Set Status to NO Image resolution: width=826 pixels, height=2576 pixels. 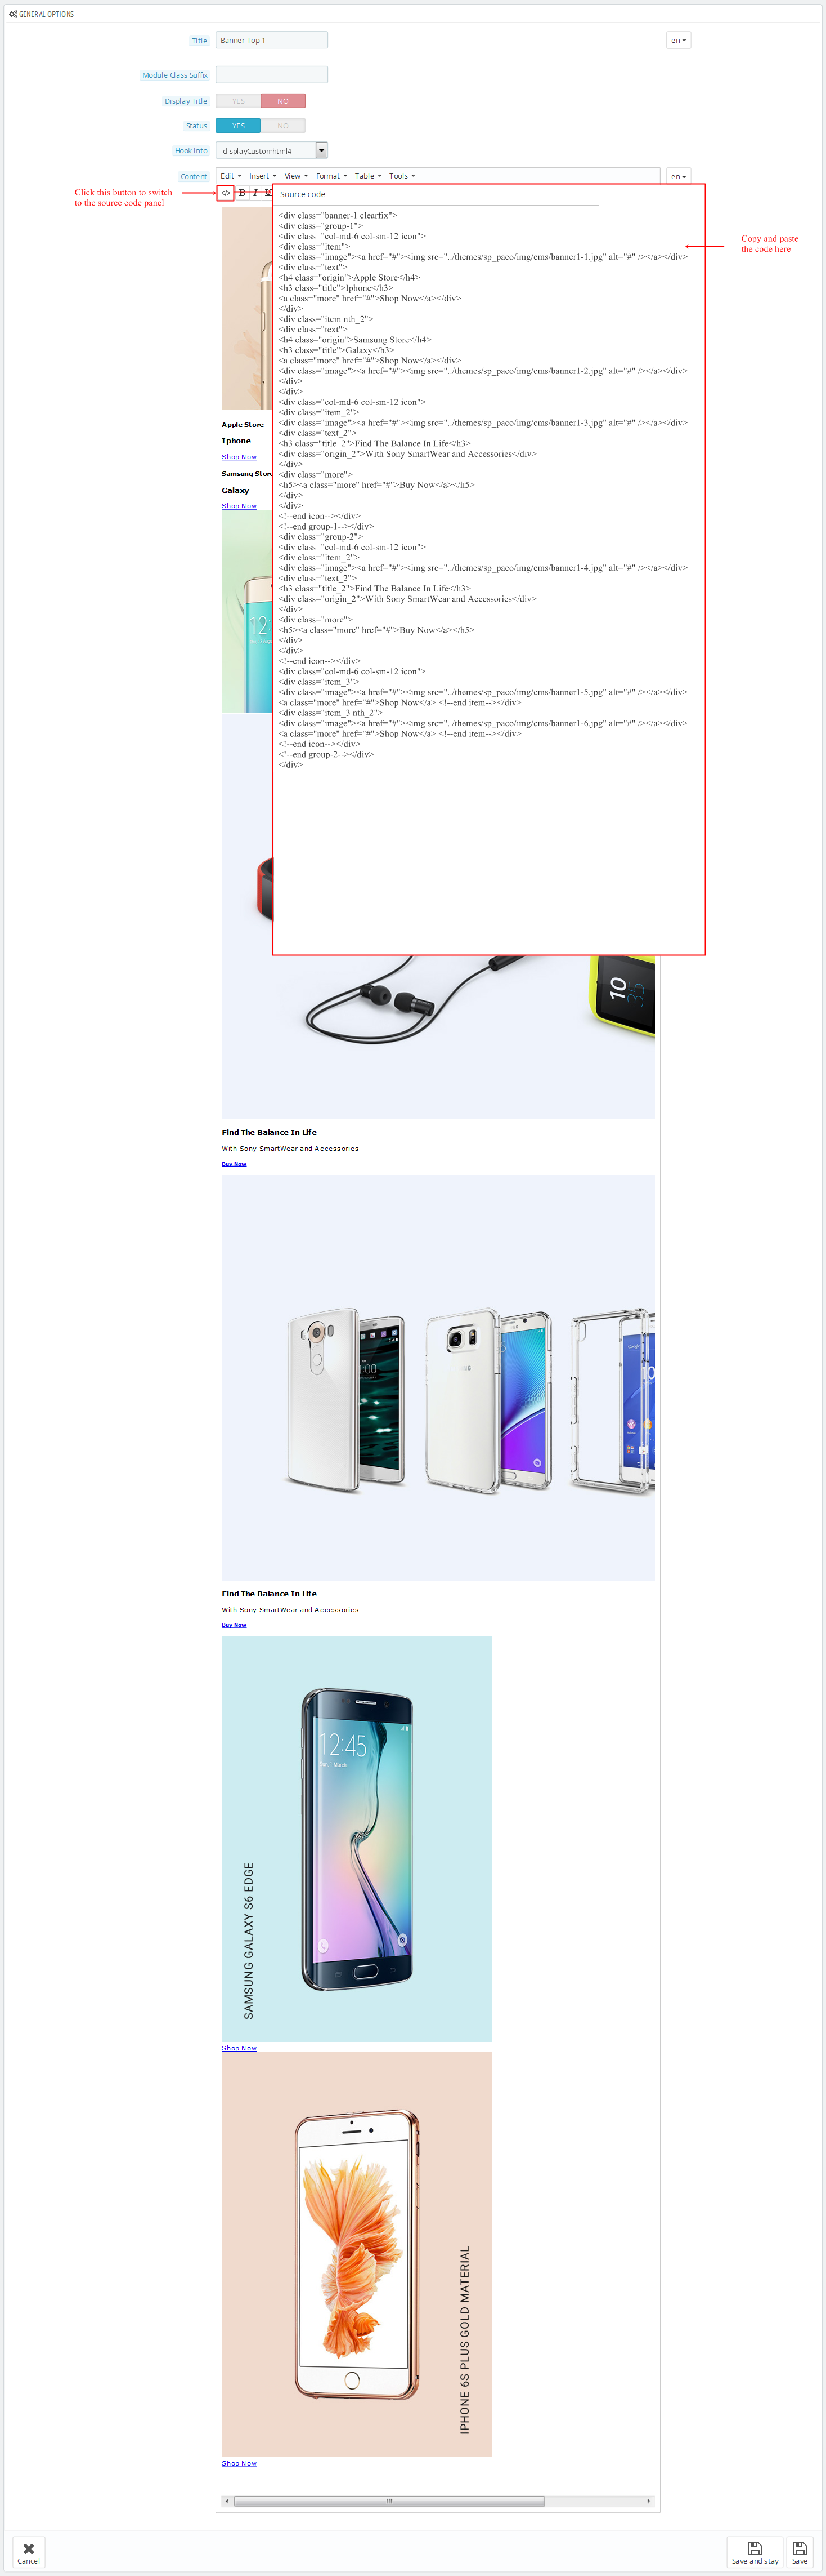pyautogui.click(x=282, y=126)
